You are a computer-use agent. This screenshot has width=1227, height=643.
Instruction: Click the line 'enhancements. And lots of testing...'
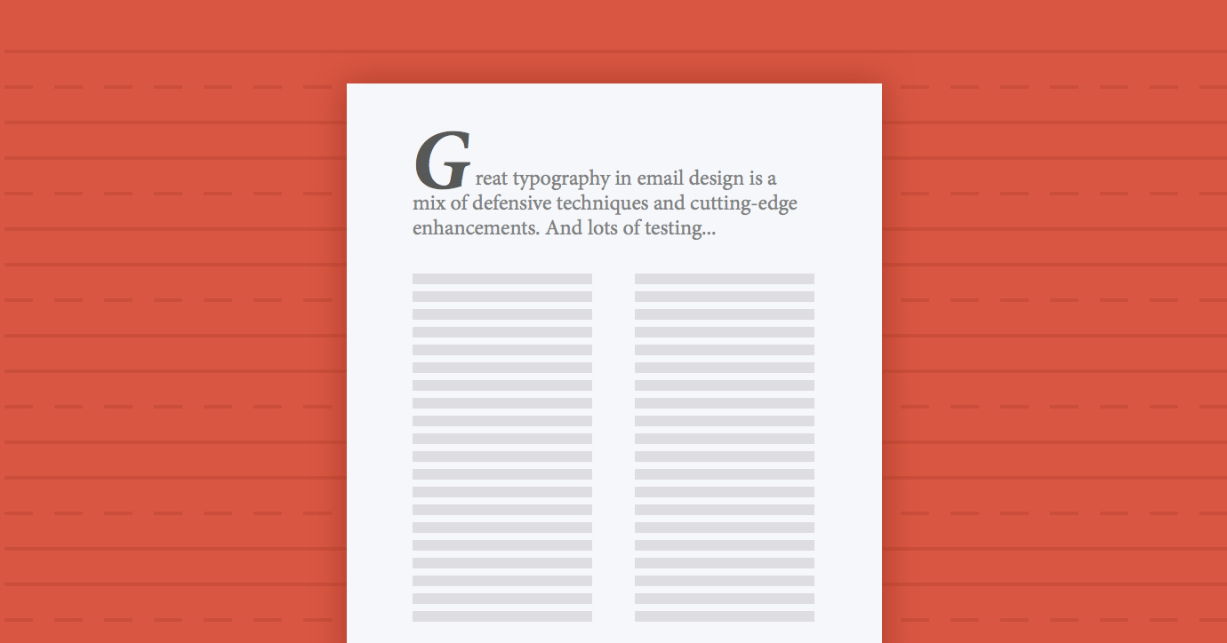tap(564, 227)
